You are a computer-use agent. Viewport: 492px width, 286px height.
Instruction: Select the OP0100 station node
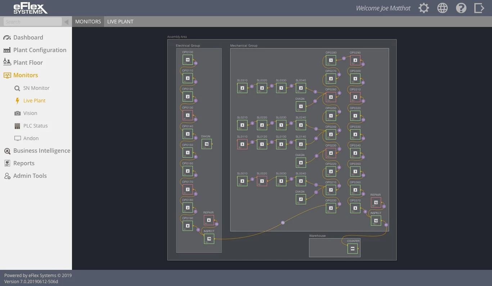click(x=188, y=60)
